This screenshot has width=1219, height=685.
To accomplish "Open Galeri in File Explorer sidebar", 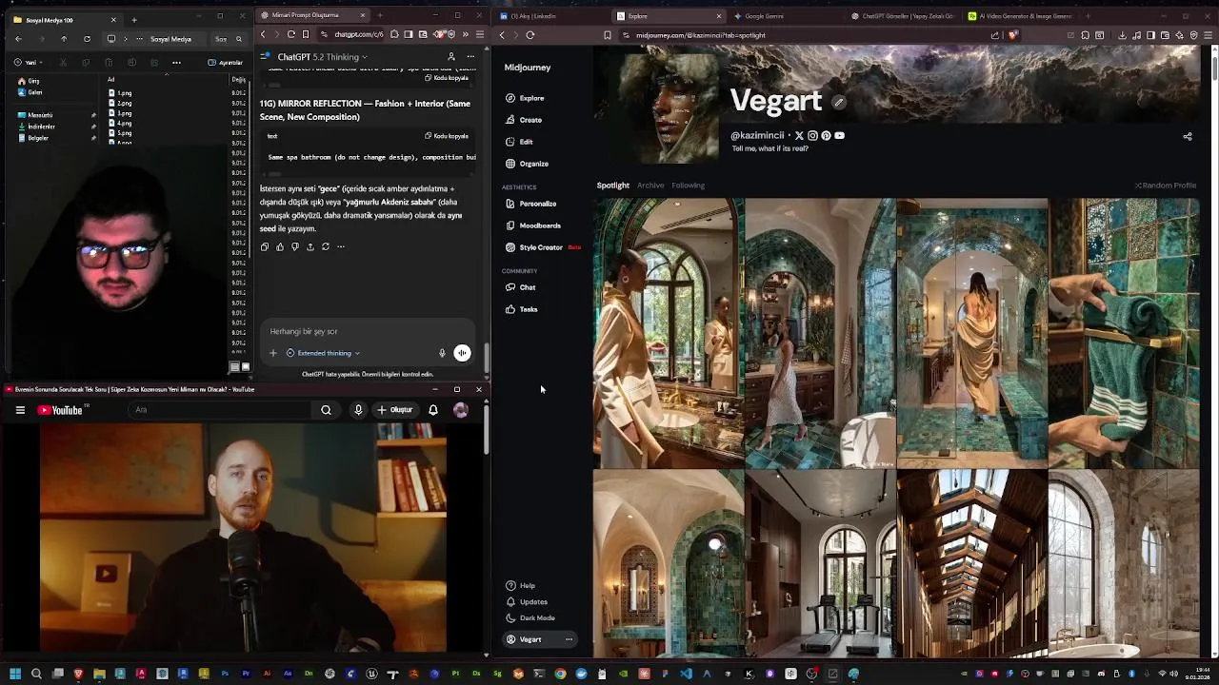I will 30,92.
